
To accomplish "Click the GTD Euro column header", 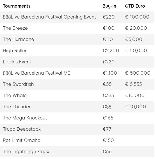I will tap(135, 6).
